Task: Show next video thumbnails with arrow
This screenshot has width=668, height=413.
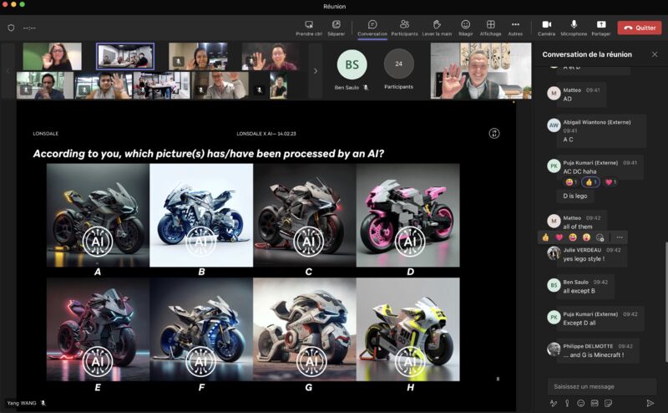Action: pyautogui.click(x=316, y=71)
